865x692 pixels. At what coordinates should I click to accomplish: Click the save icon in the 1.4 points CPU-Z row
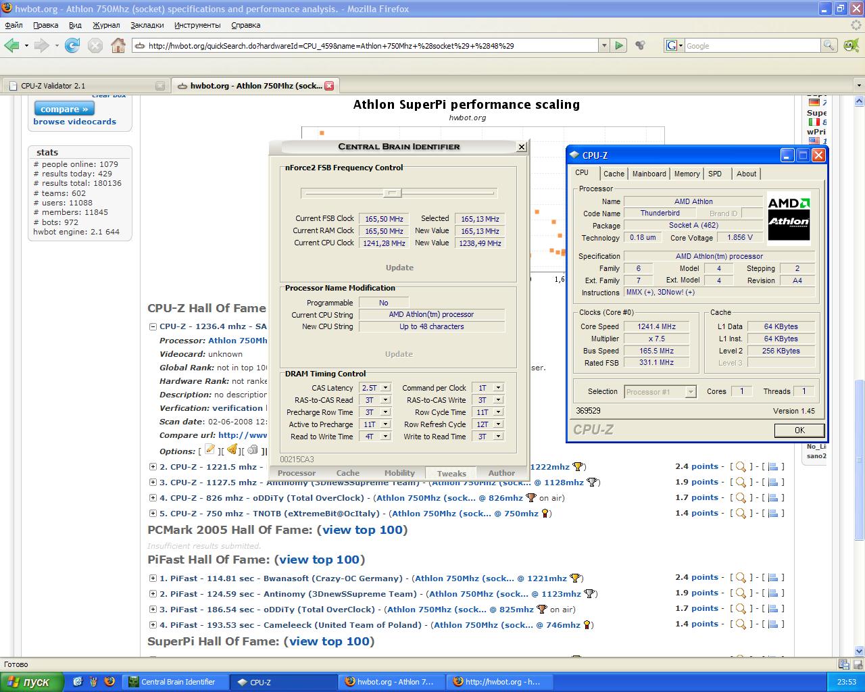[x=773, y=513]
